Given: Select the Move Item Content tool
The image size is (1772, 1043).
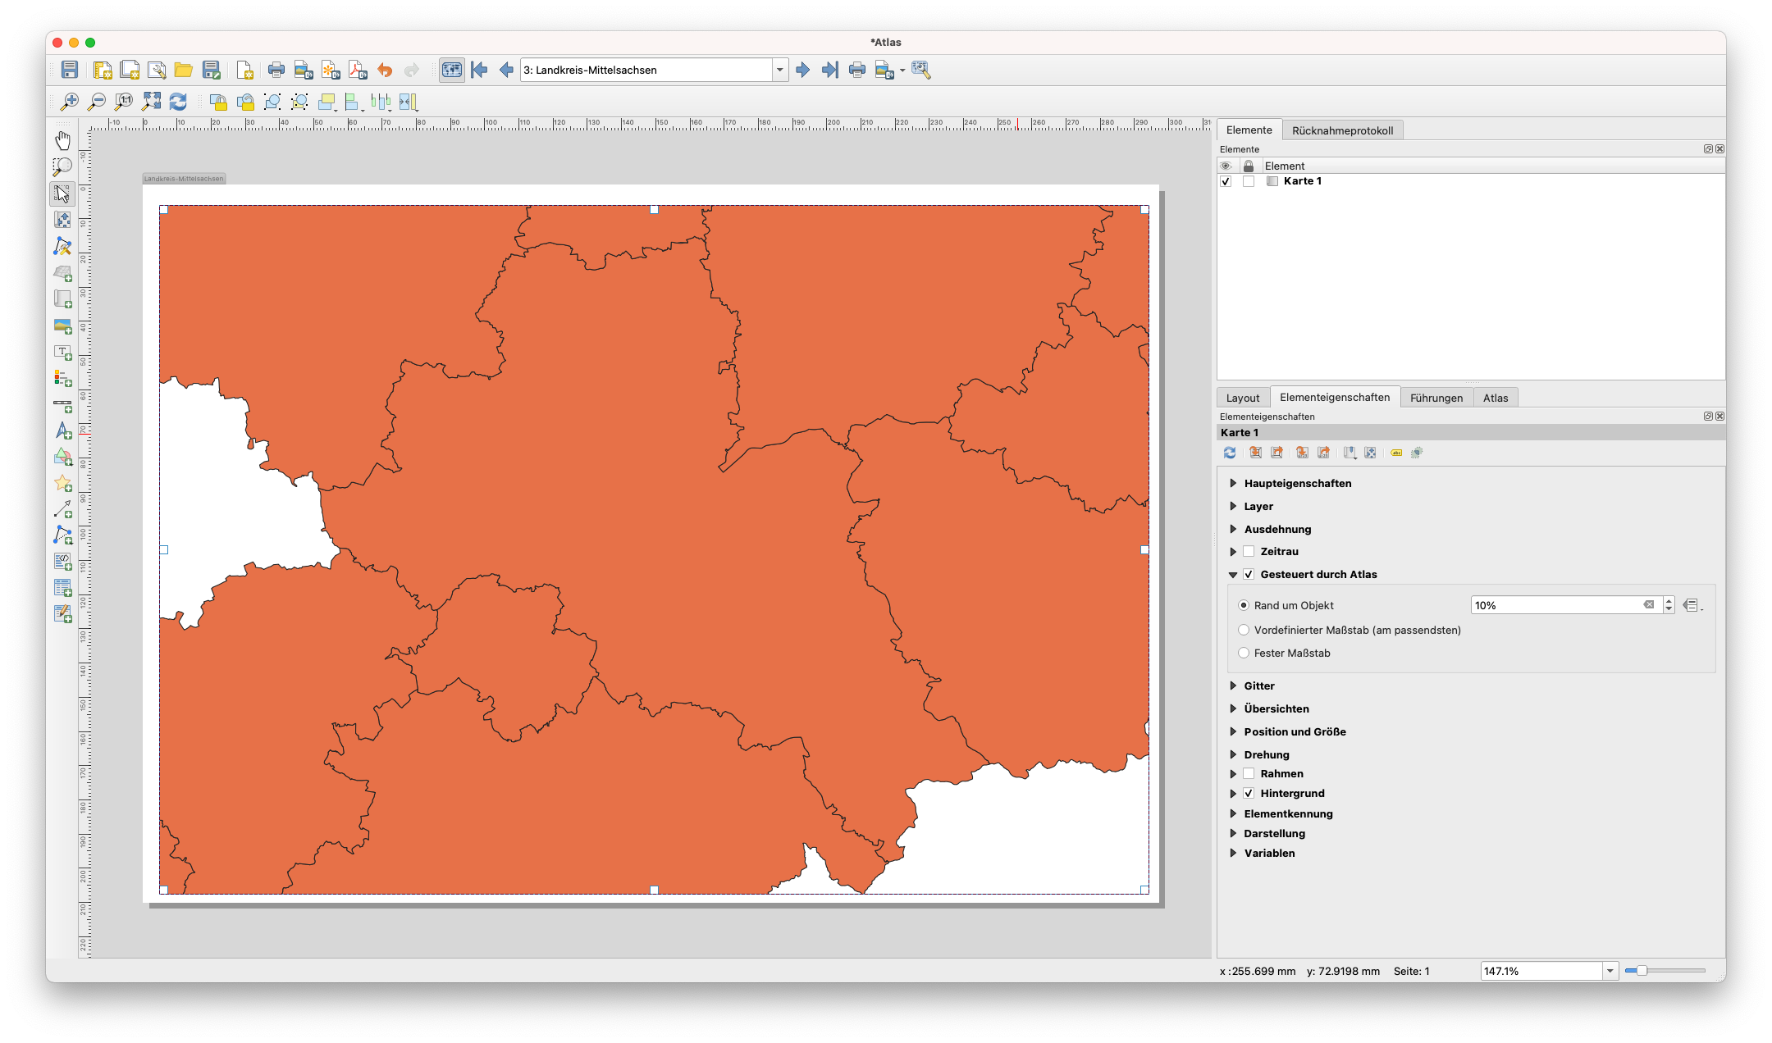Looking at the screenshot, I should [62, 220].
